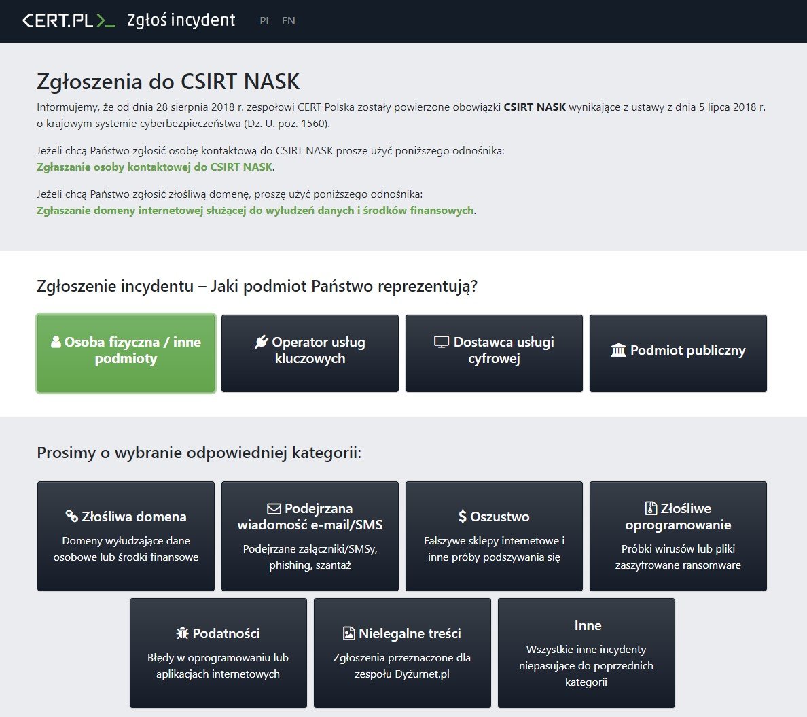Click the bold 'CSIRT NASK' text in the paragraph

click(535, 107)
